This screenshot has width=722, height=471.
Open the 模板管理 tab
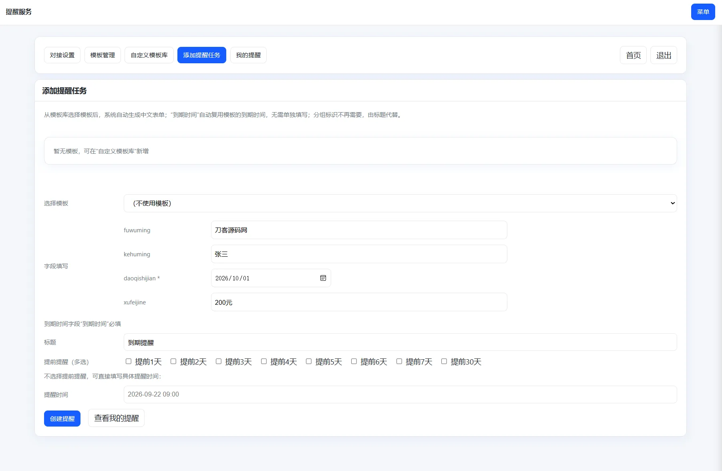click(x=103, y=55)
